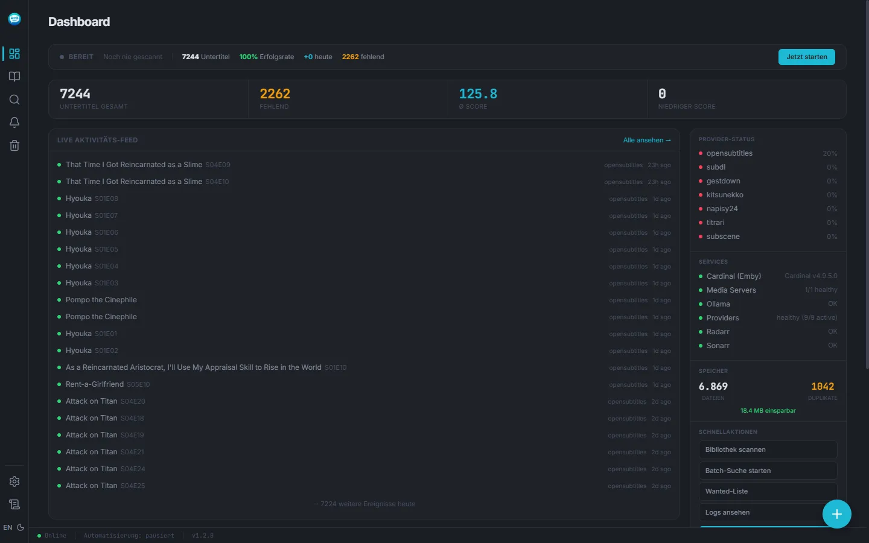Select the 7244 Untertitel Gesamt card
Viewport: 869px width, 543px height.
click(148, 99)
